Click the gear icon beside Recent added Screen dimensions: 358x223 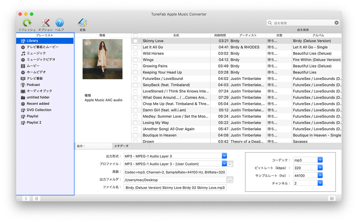tap(23, 104)
